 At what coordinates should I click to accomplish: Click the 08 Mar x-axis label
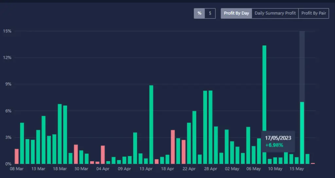[x=17, y=169]
